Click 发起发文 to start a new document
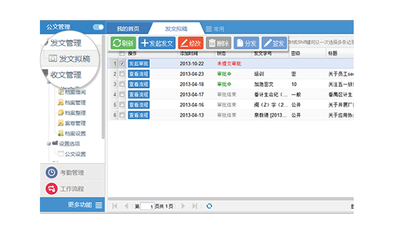393x241 pixels. 157,43
